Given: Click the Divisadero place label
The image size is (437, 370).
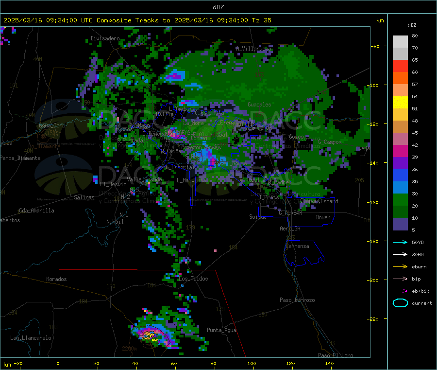Looking at the screenshot, I should coord(105,38).
